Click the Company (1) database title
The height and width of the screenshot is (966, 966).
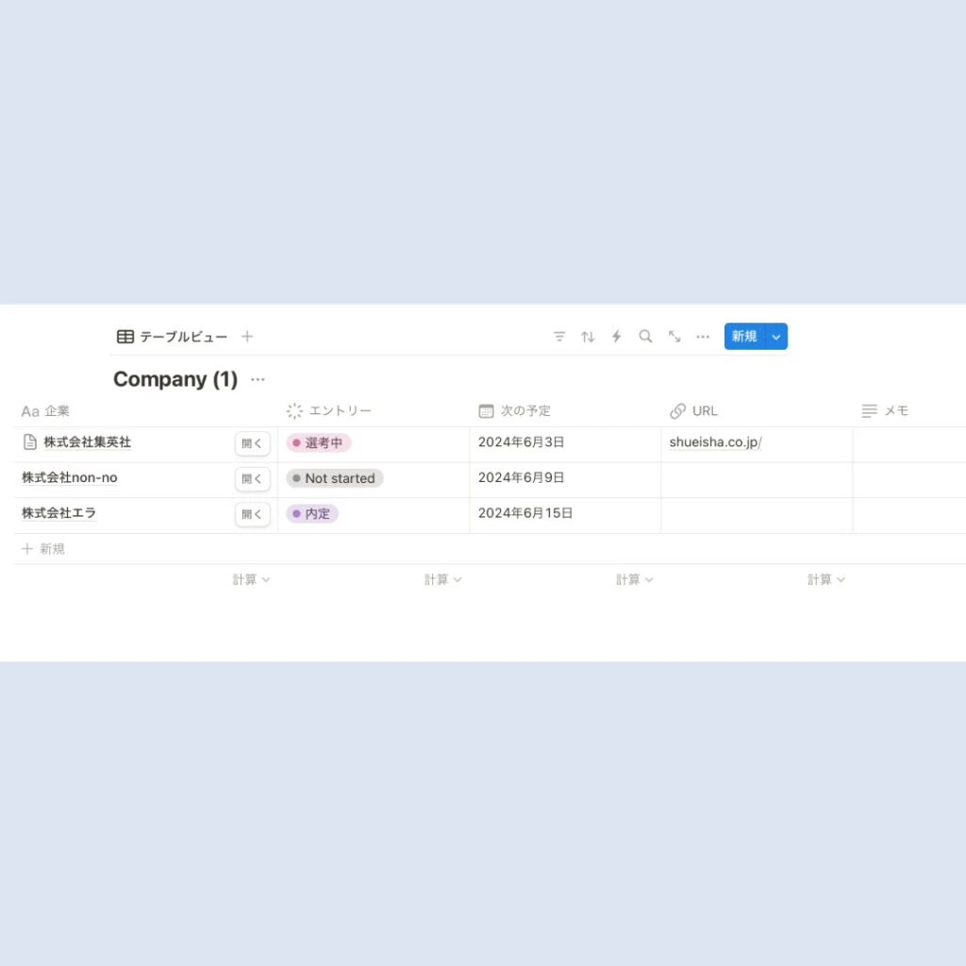point(175,379)
